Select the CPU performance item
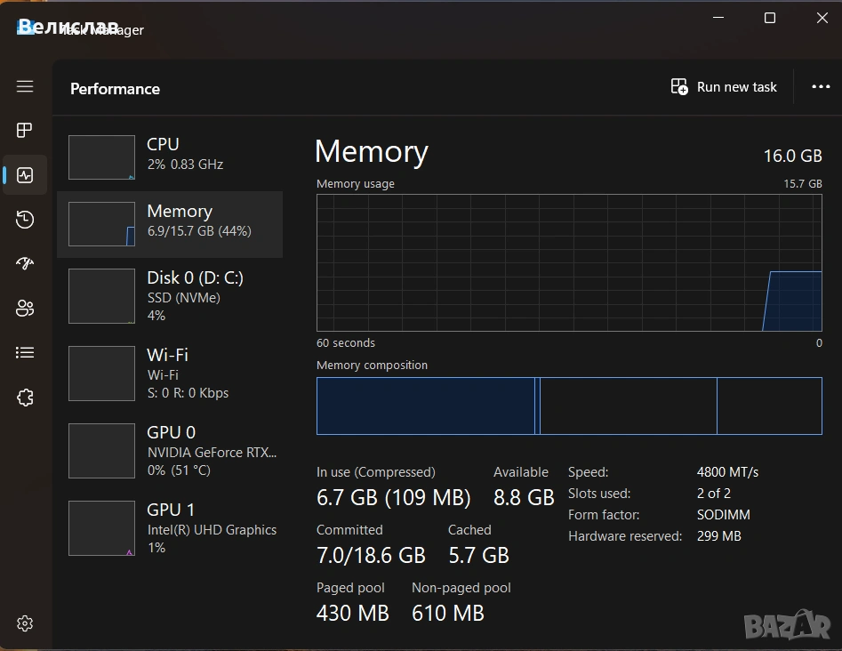 click(170, 157)
